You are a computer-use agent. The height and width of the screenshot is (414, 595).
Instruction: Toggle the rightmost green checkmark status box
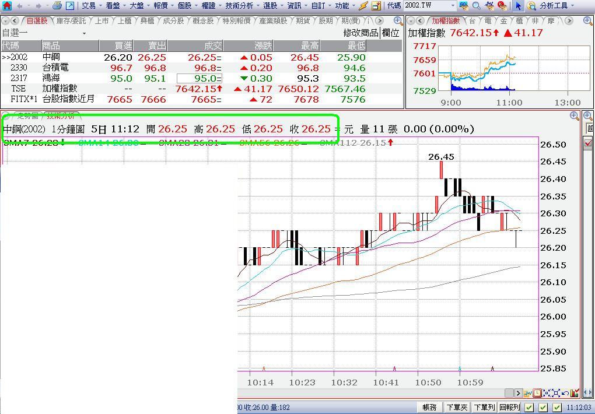click(x=557, y=408)
